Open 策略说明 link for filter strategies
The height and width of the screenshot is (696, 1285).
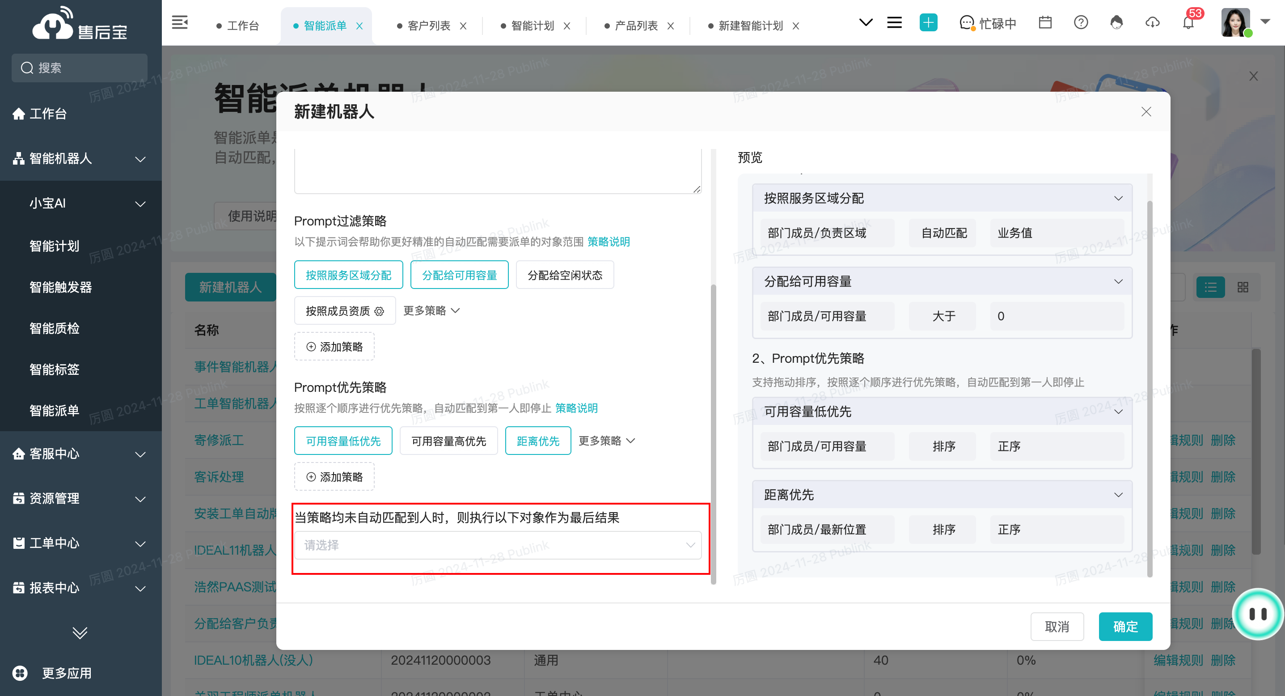tap(609, 242)
